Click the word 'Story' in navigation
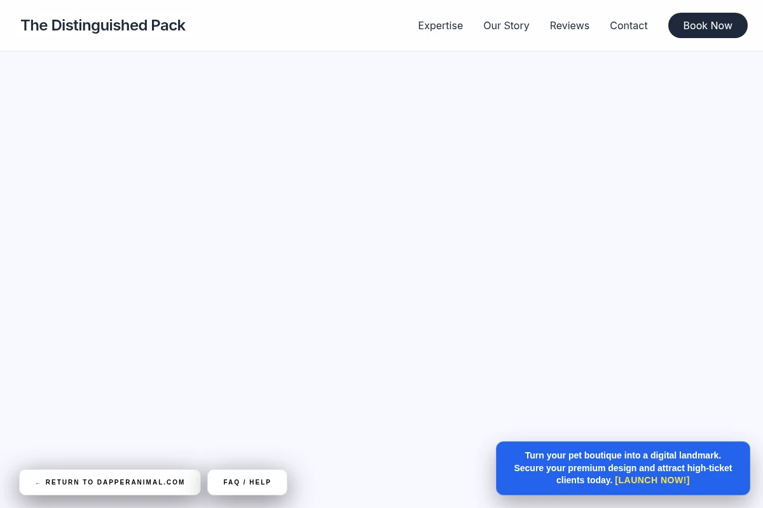Image resolution: width=763 pixels, height=508 pixels. (x=516, y=25)
